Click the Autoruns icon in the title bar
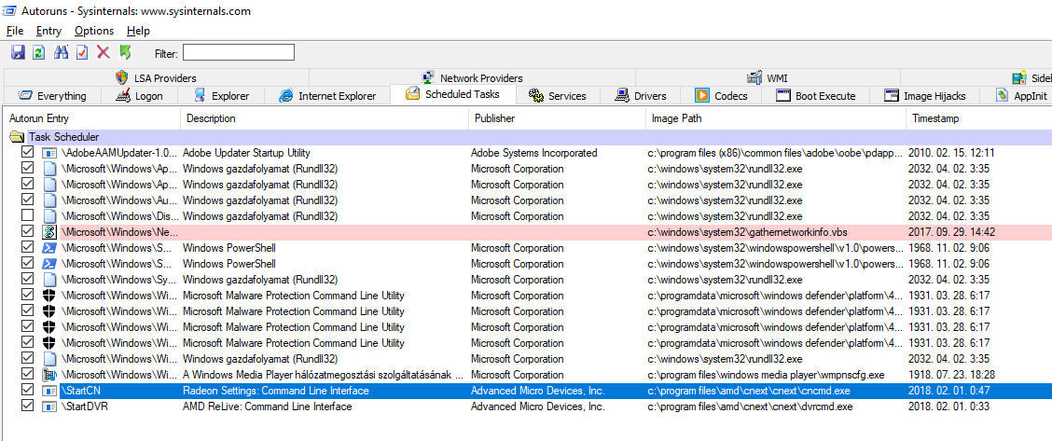The height and width of the screenshot is (441, 1052). point(9,10)
